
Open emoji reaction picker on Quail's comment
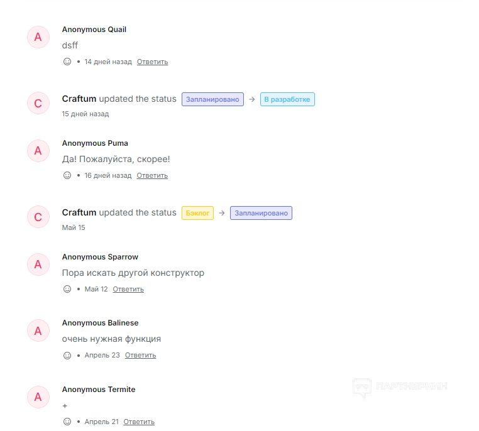(x=67, y=62)
